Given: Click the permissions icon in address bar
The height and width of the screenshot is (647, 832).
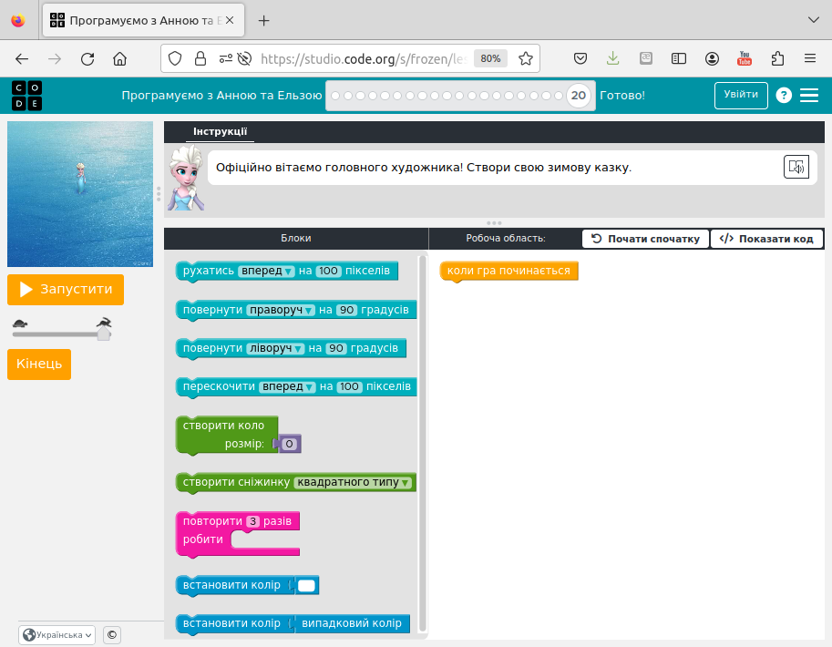Looking at the screenshot, I should 225,58.
